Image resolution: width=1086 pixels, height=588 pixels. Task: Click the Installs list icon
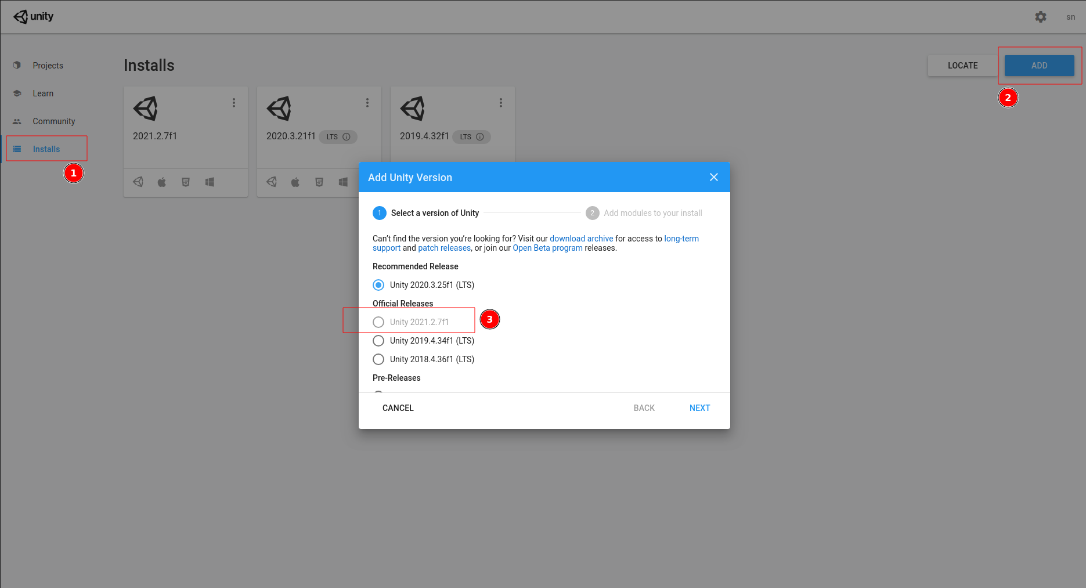17,149
